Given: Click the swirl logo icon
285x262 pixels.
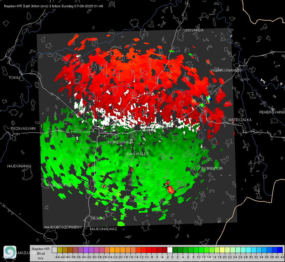Looking at the screenshot, I should (10, 252).
